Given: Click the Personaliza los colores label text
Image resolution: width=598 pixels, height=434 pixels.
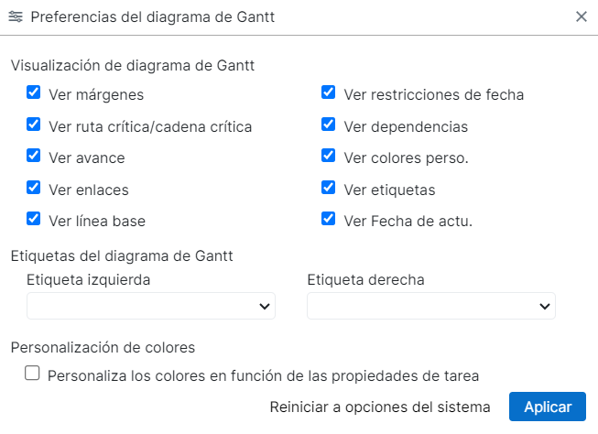Looking at the screenshot, I should point(264,375).
